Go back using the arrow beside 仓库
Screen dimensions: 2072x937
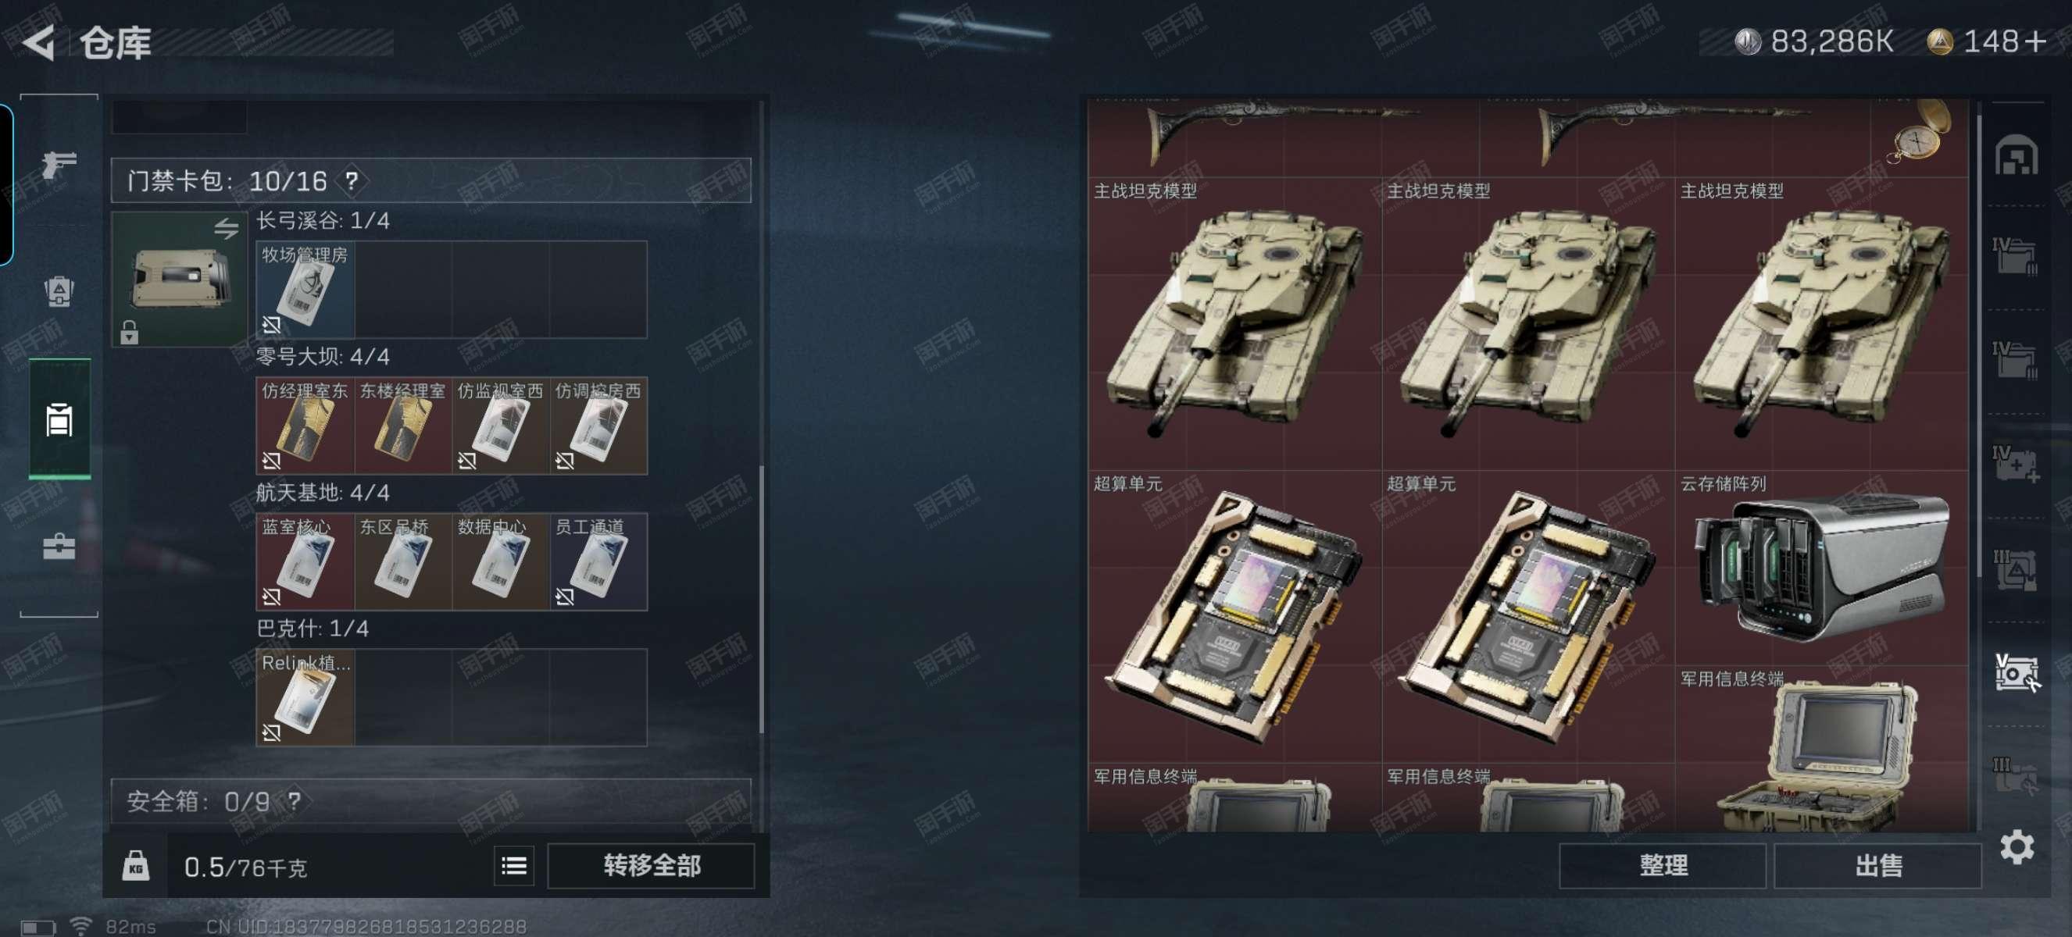click(x=38, y=43)
